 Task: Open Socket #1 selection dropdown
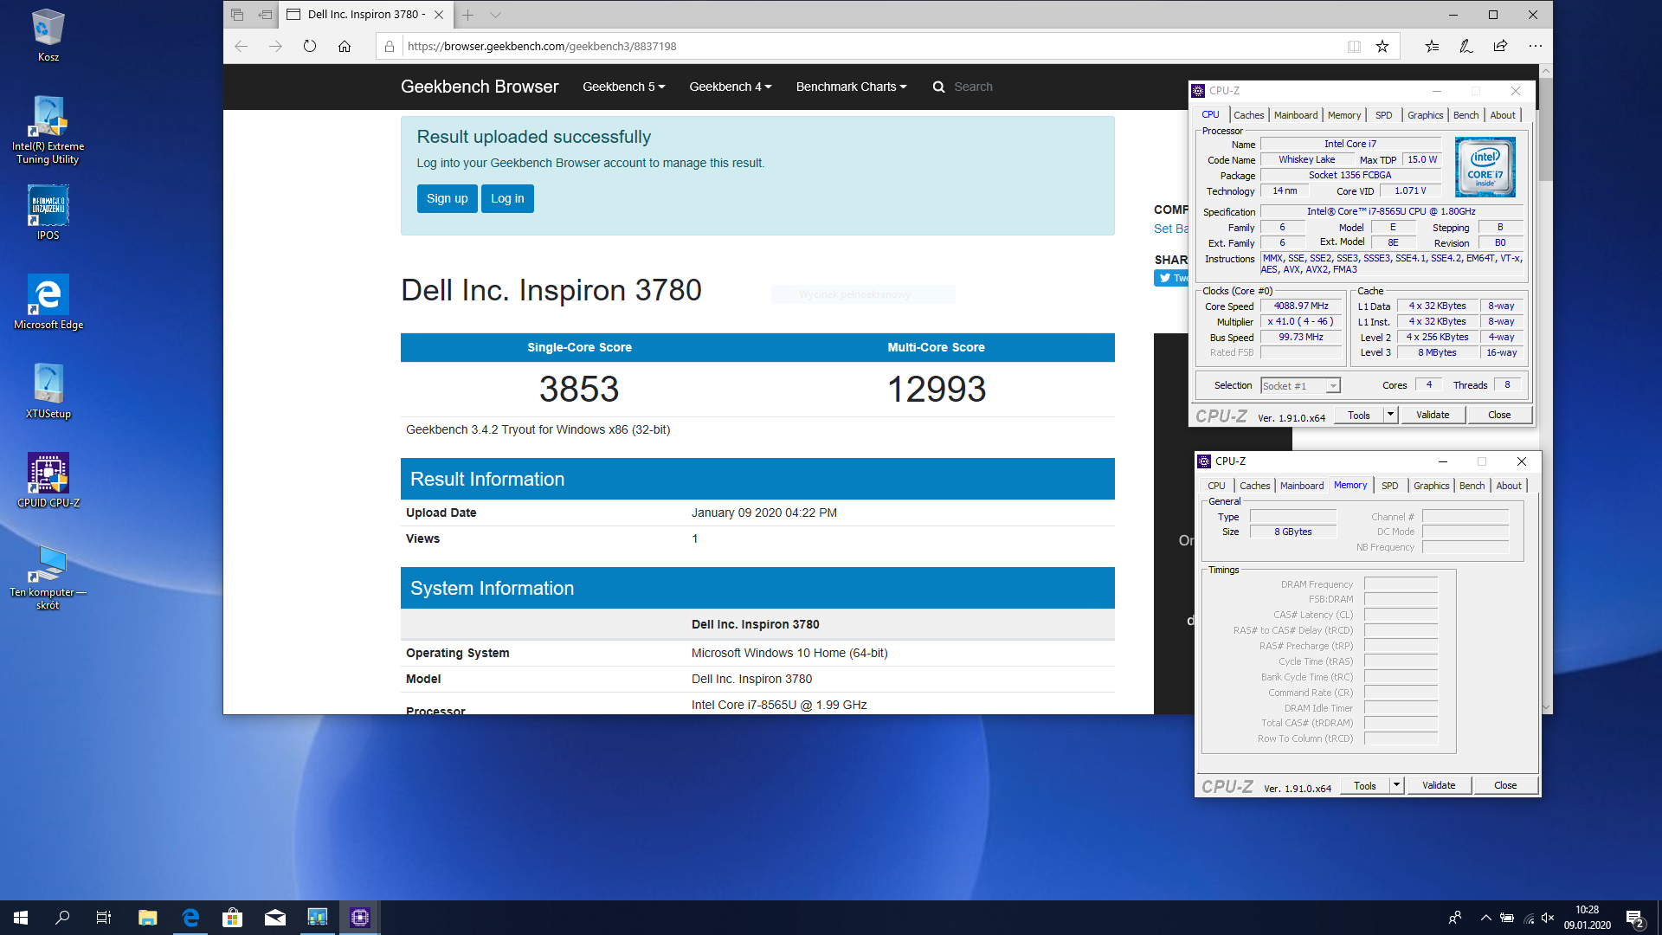click(x=1333, y=386)
